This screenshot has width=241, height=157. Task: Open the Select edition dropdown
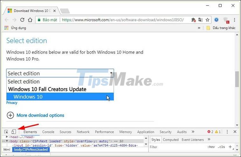click(60, 73)
